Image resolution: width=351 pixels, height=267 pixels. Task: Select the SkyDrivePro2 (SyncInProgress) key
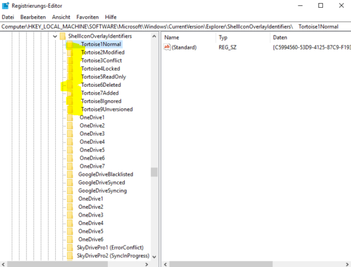113,255
